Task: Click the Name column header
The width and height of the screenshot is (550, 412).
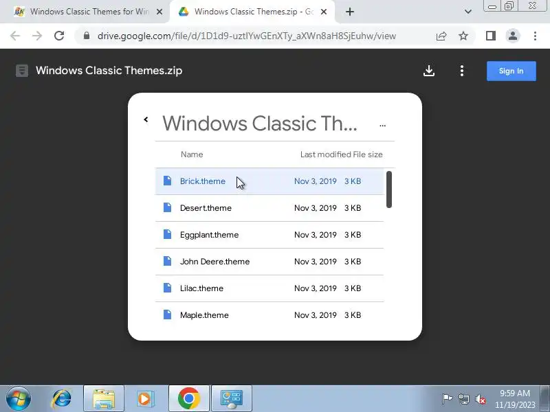Action: coord(192,154)
